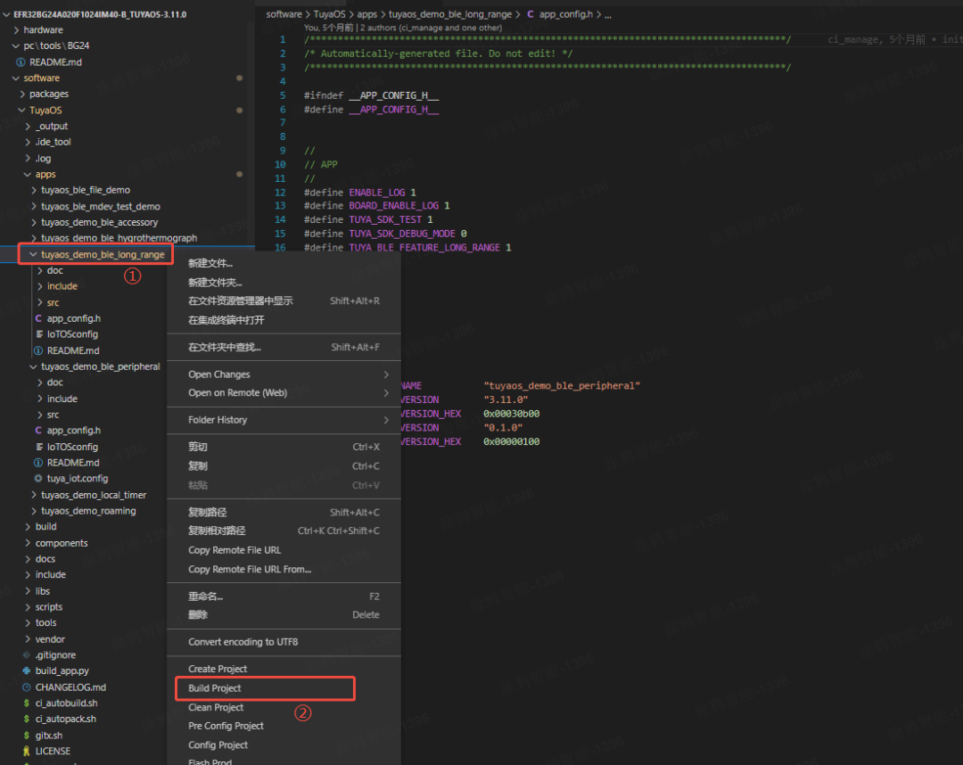Collapse the software folder
Screen dimensions: 963x765
click(16, 78)
